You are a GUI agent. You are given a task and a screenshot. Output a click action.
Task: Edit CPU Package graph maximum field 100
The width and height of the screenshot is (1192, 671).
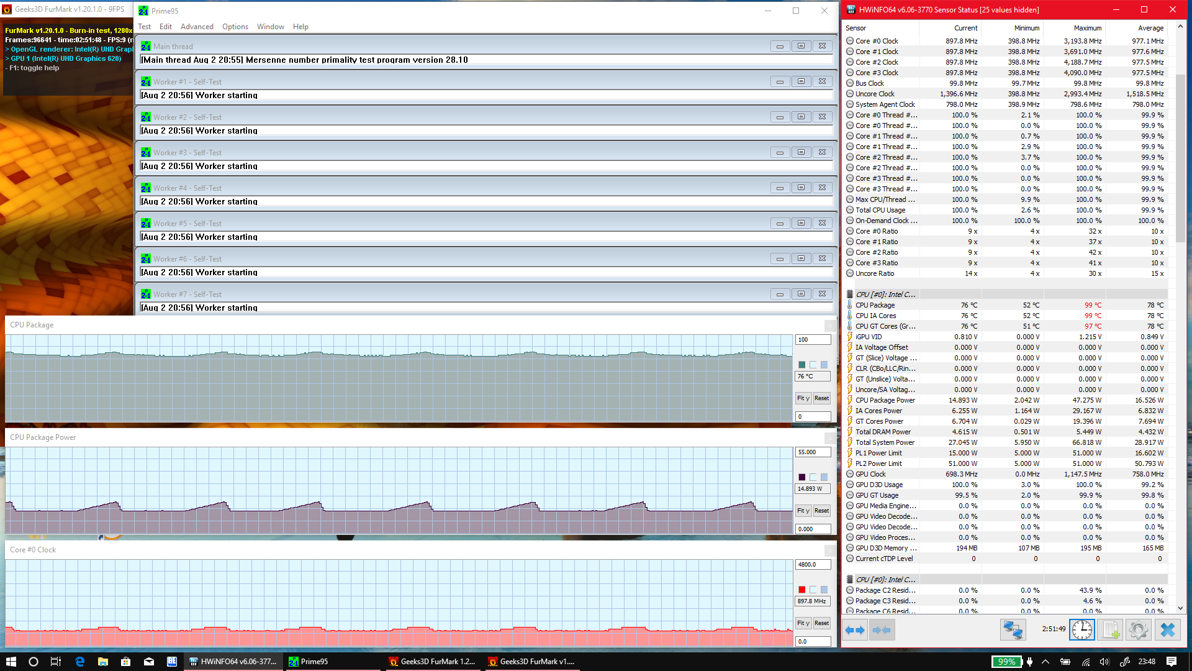(x=813, y=340)
